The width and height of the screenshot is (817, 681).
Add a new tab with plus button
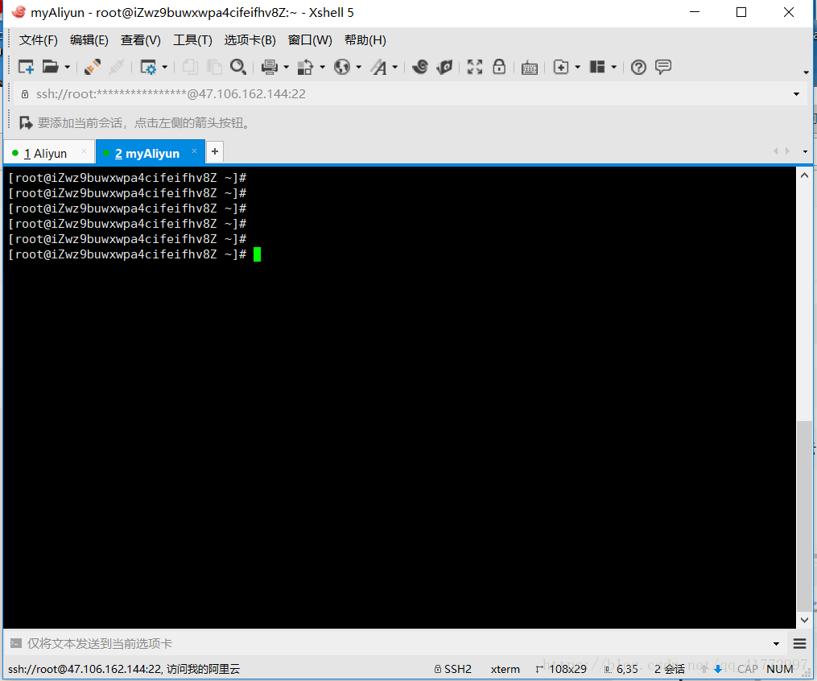coord(215,151)
